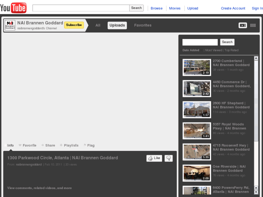Click the Share arrow action
The image size is (263, 197).
point(48,145)
